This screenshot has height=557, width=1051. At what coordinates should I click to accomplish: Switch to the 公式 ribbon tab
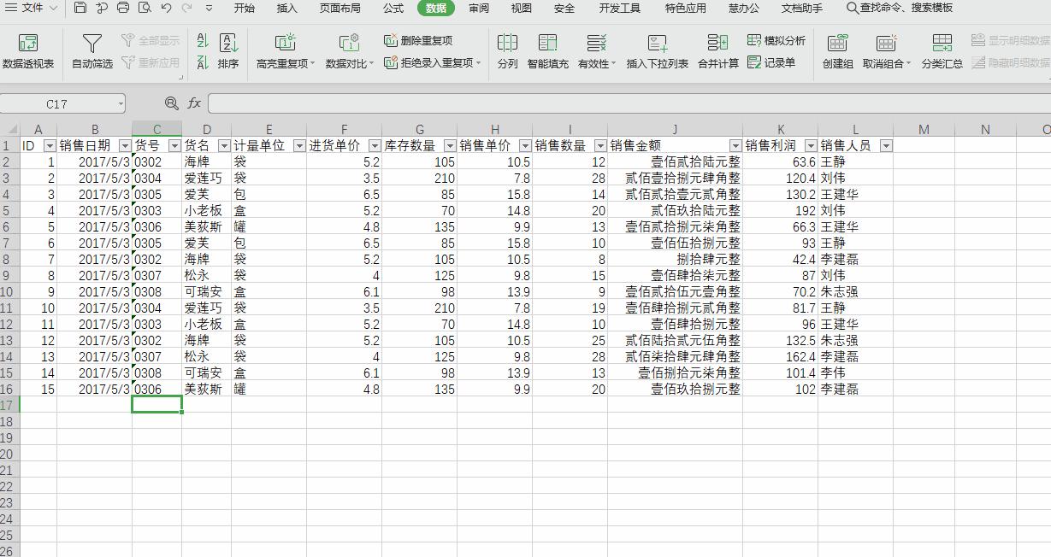coord(393,9)
